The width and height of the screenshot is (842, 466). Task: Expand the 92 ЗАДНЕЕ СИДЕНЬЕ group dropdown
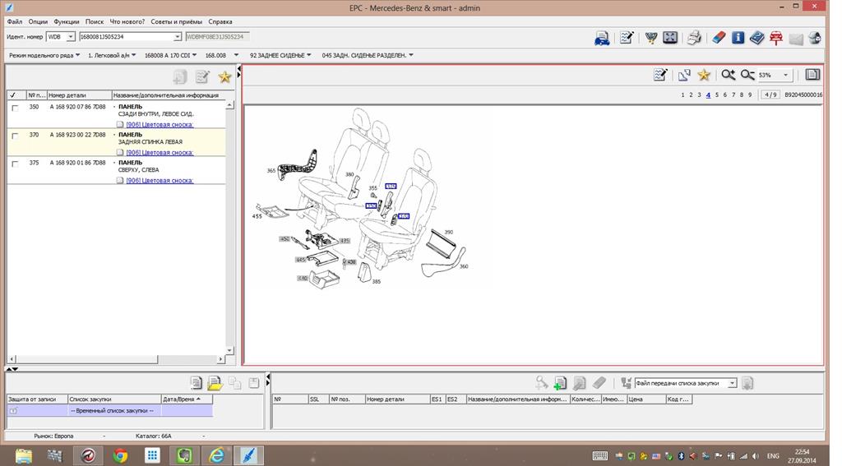(309, 56)
